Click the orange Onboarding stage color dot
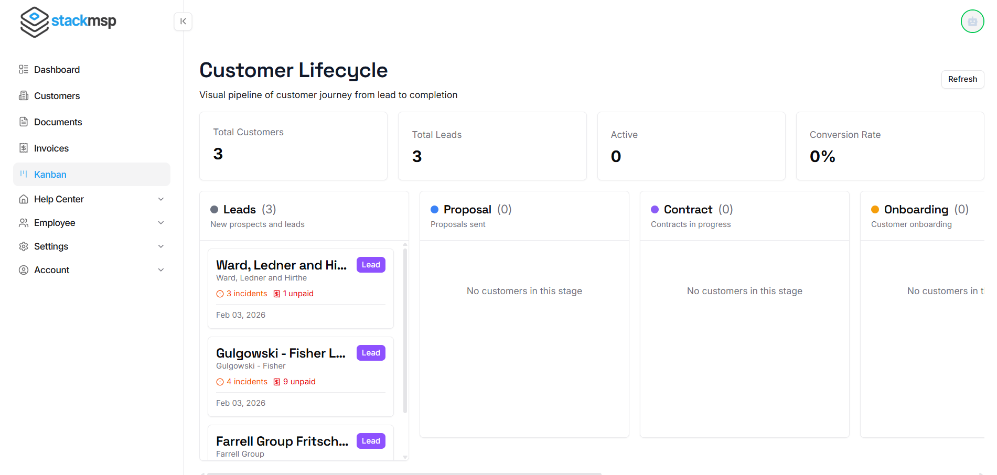The image size is (997, 475). 875,210
